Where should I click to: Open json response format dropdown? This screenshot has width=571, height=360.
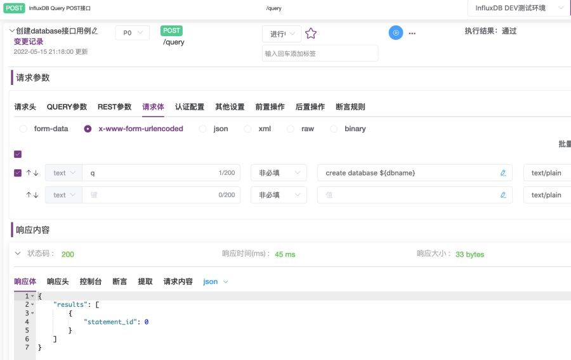[x=216, y=281]
